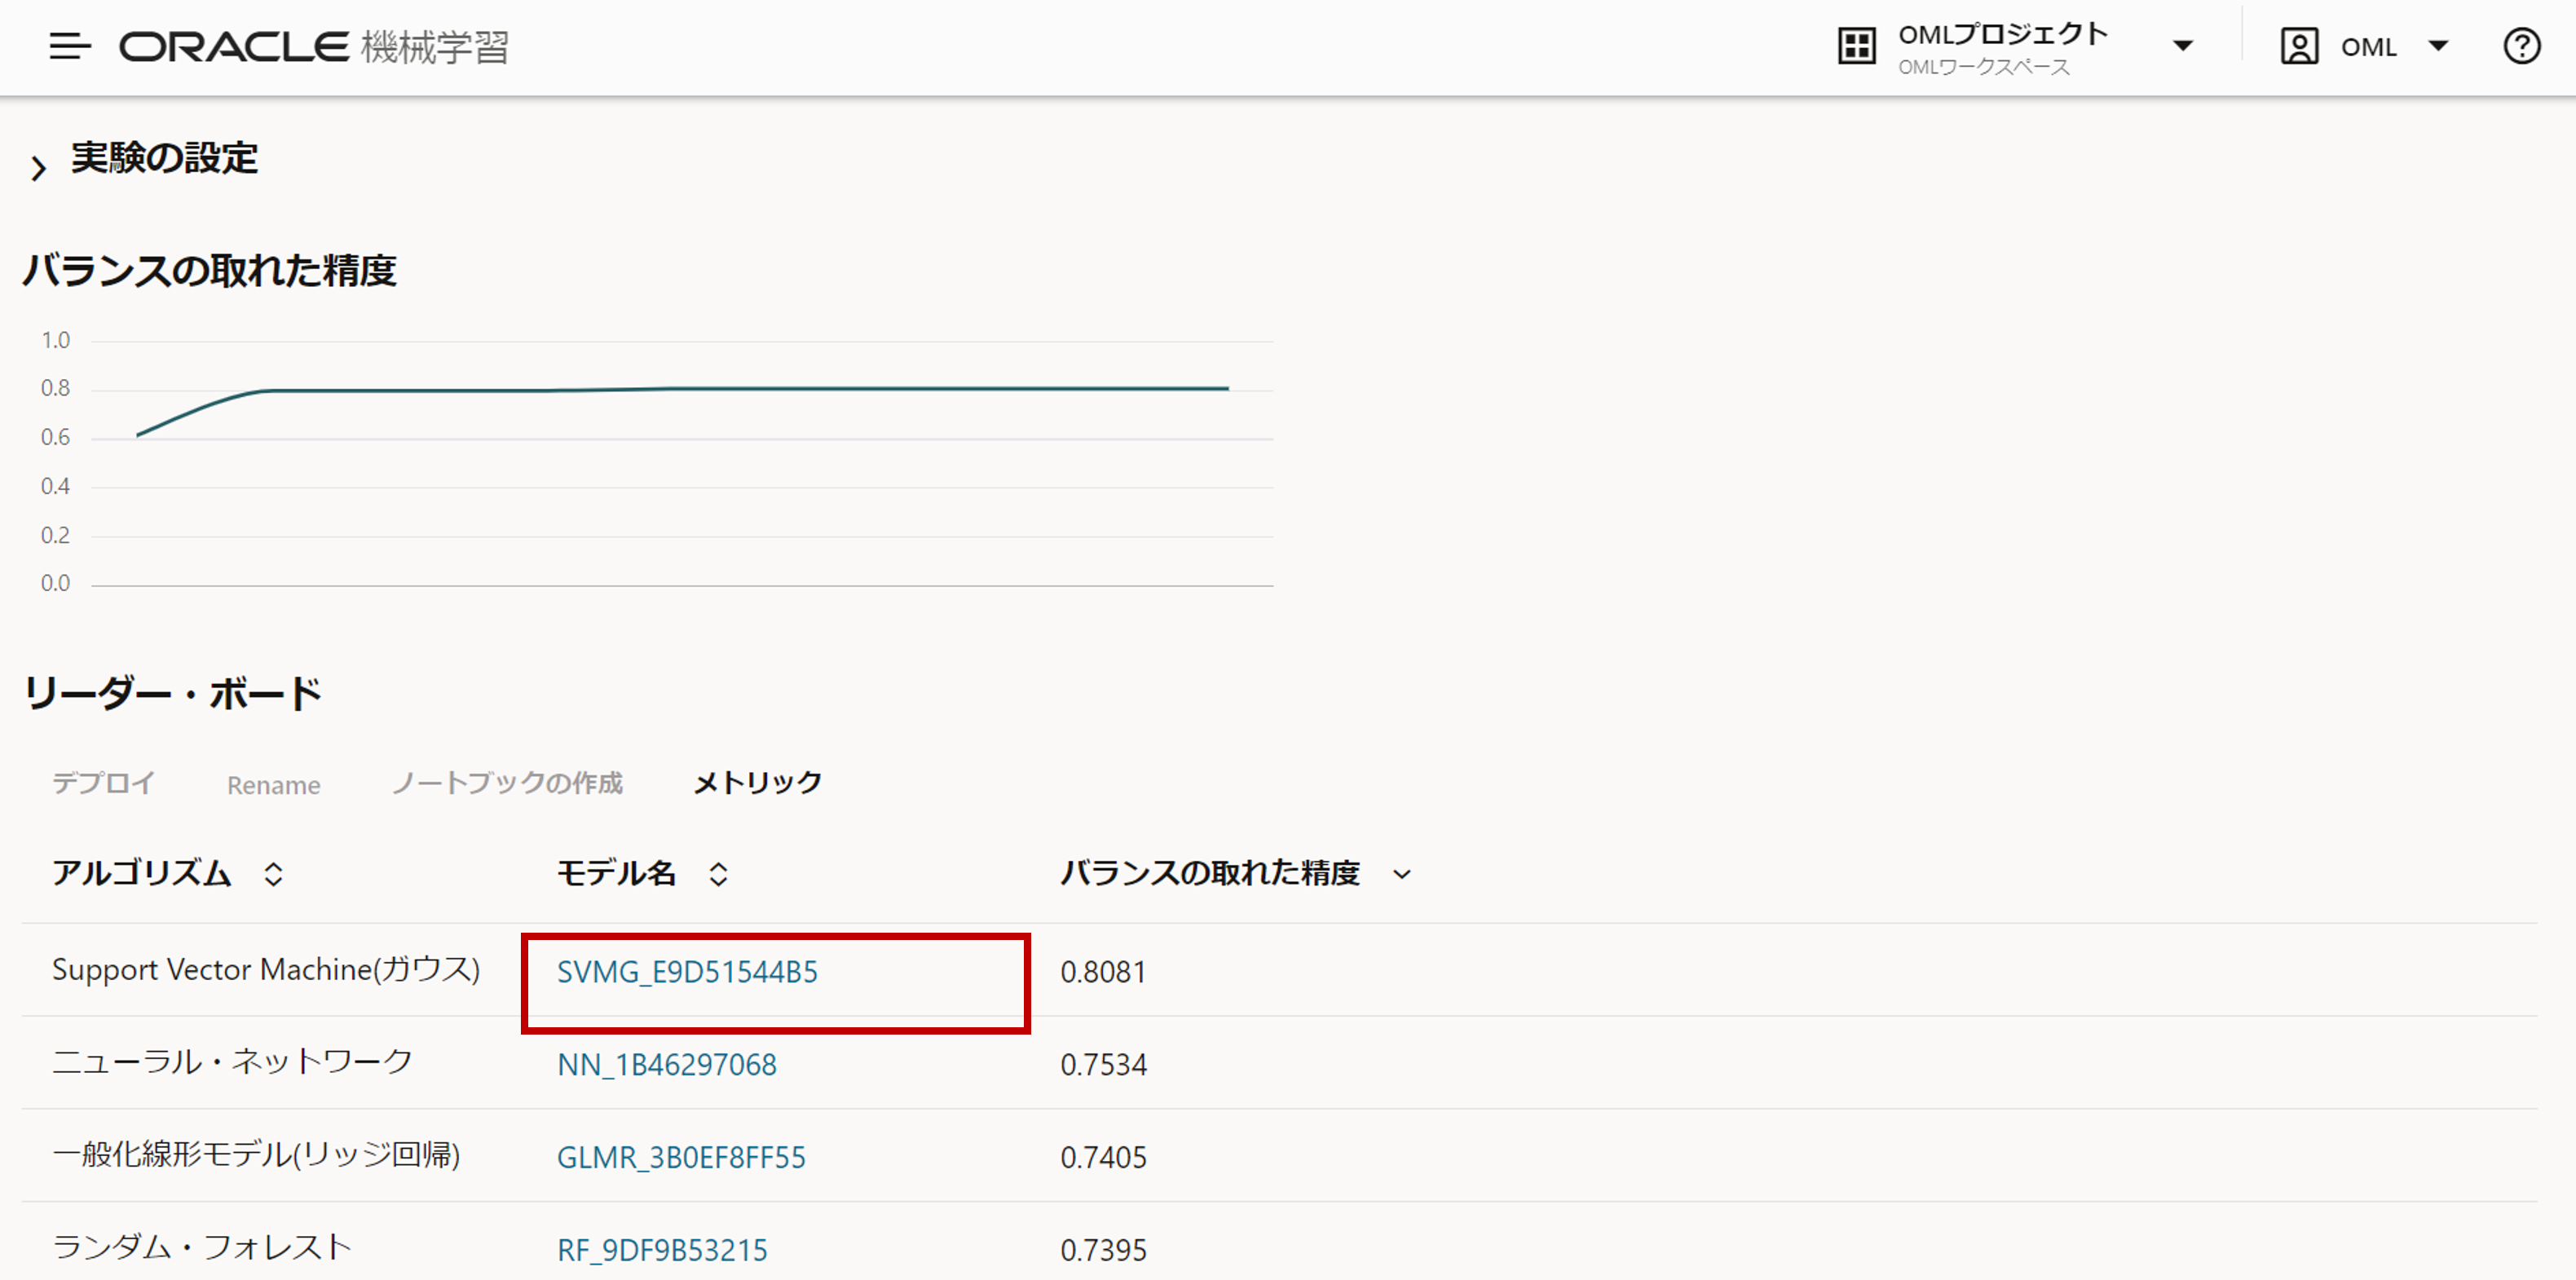This screenshot has width=2576, height=1280.
Task: Open the OMLプロジェクト dropdown arrow
Action: [x=2183, y=46]
